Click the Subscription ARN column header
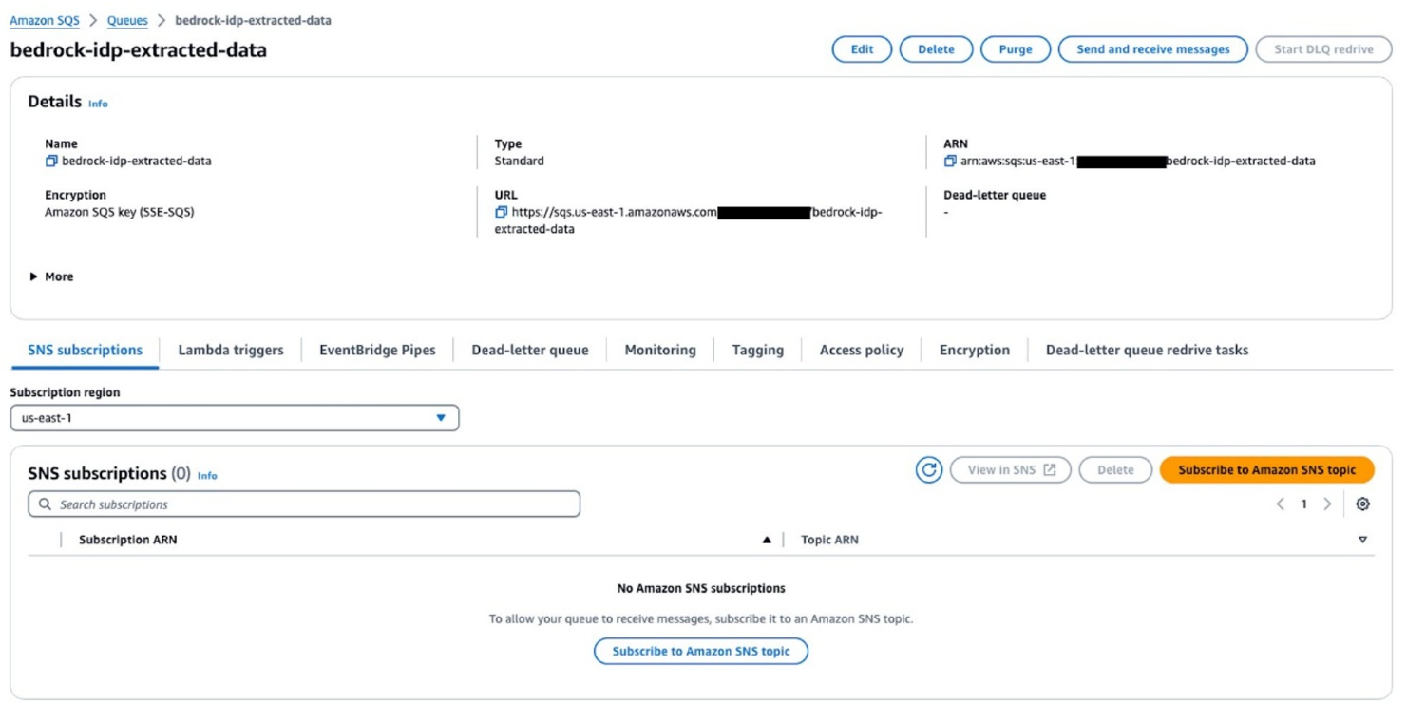 (x=127, y=540)
